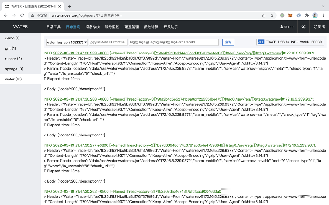Go to the 配置管理 menu
Image resolution: width=329 pixels, height=205 pixels.
tap(131, 27)
